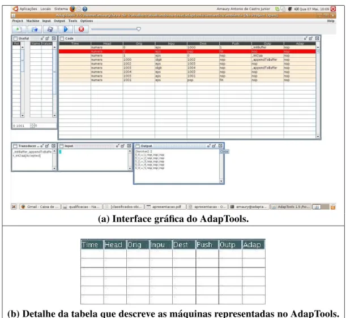Click the Save disk toolbar icon
Image resolution: width=346 pixels, height=318 pixels.
[x=50, y=29]
